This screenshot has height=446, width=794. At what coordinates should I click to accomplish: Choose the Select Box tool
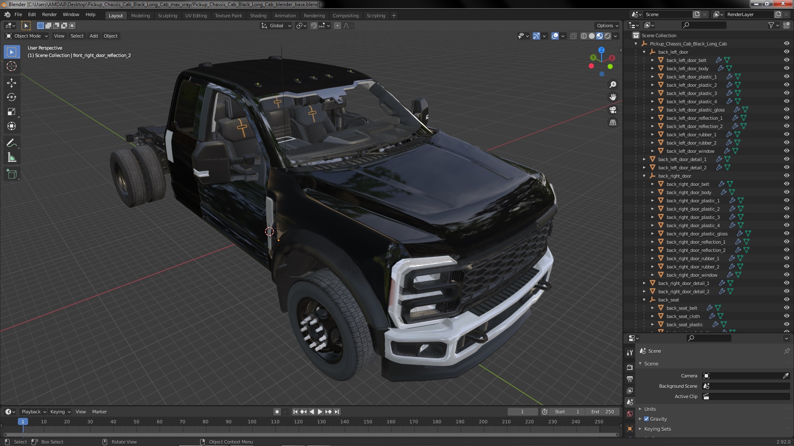[12, 52]
